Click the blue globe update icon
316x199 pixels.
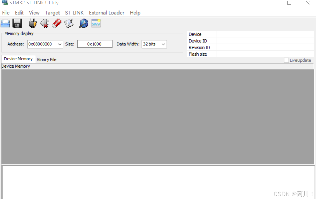pyautogui.click(x=84, y=24)
